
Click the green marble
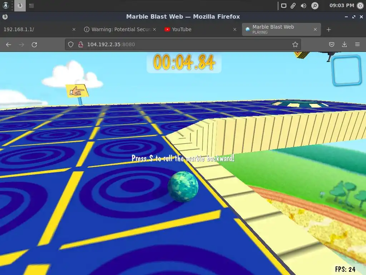pyautogui.click(x=183, y=187)
